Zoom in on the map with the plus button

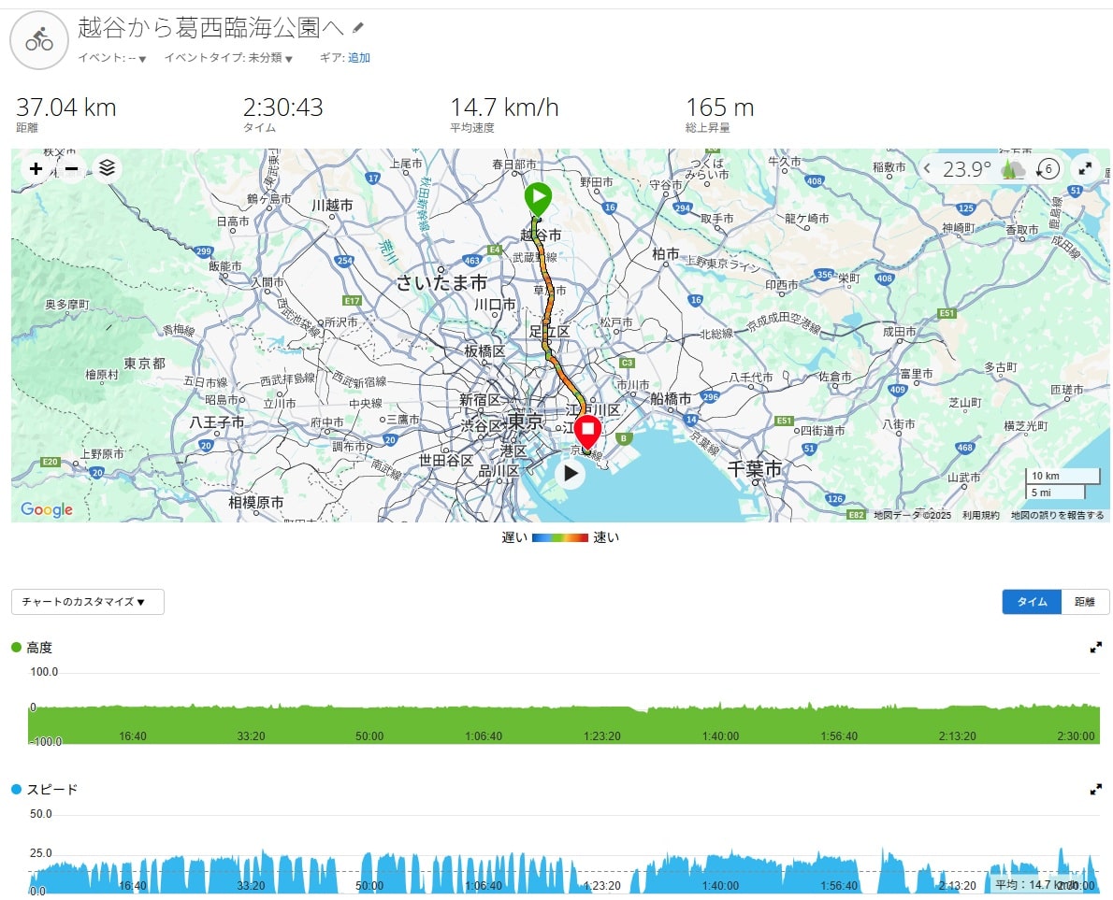(36, 169)
